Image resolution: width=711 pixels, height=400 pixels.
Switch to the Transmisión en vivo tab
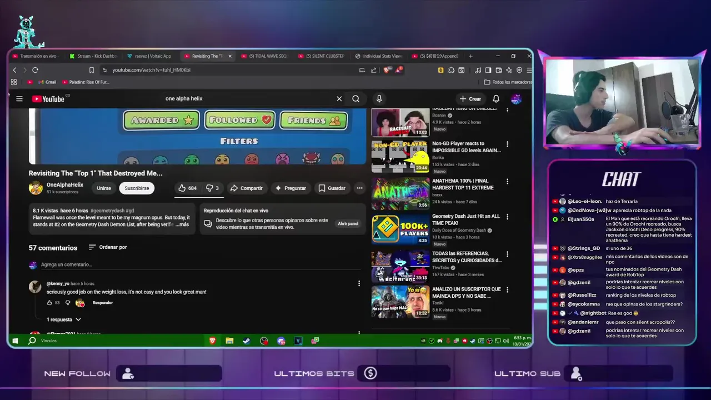point(37,56)
